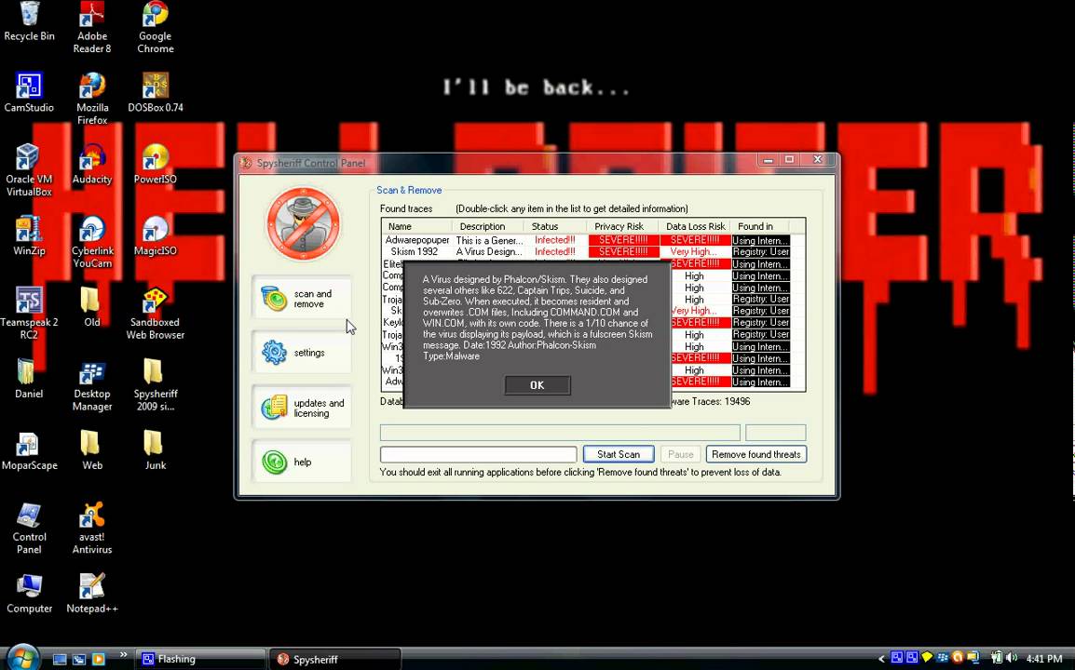Screen dimensions: 1075x670
Task: Select DOSBox 0.74 desktop icon
Action: (x=156, y=93)
